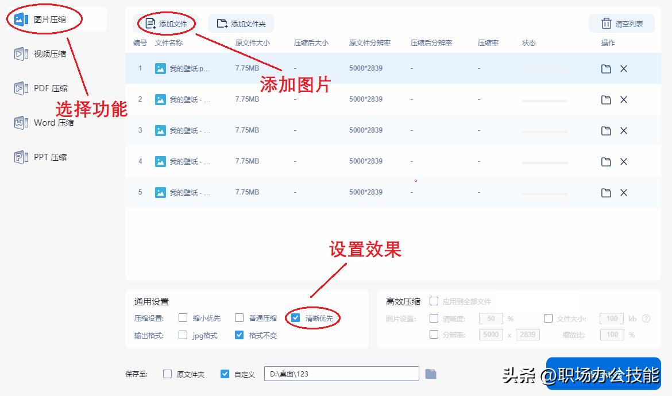672x396 pixels.
Task: Open the output folder icon on row 4
Action: 606,161
